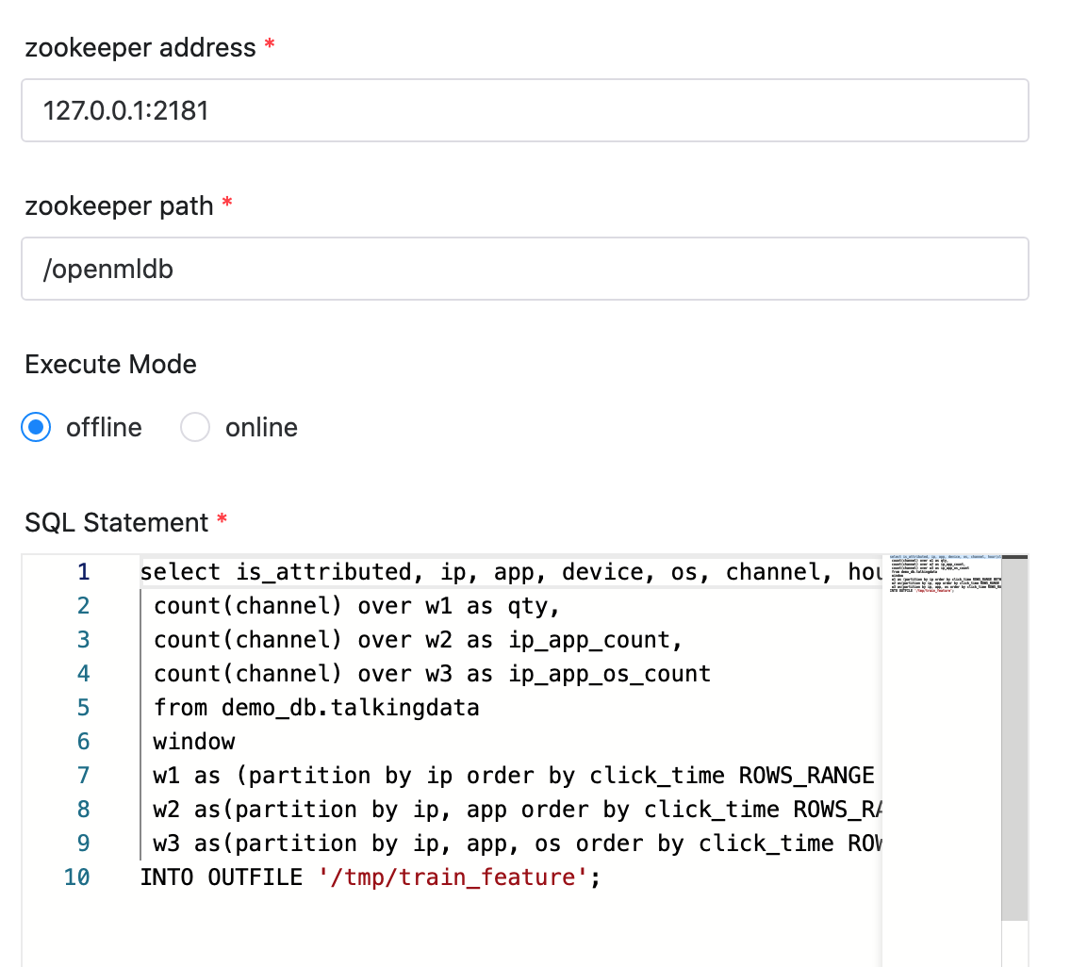
Task: Select the offline execution mode
Action: (x=36, y=427)
